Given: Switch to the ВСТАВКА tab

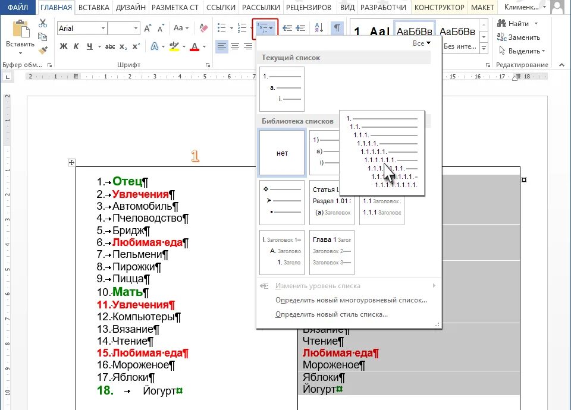Looking at the screenshot, I should 93,7.
